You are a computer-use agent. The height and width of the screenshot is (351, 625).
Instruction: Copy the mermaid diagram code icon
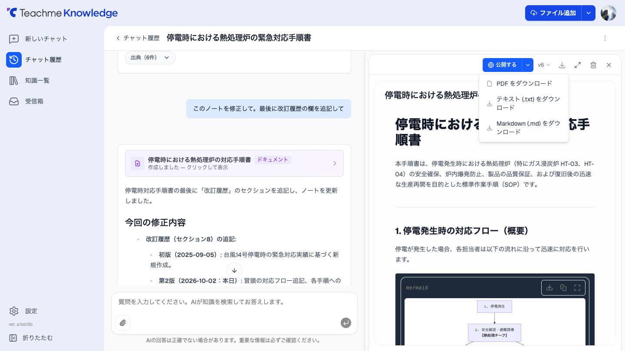[563, 288]
